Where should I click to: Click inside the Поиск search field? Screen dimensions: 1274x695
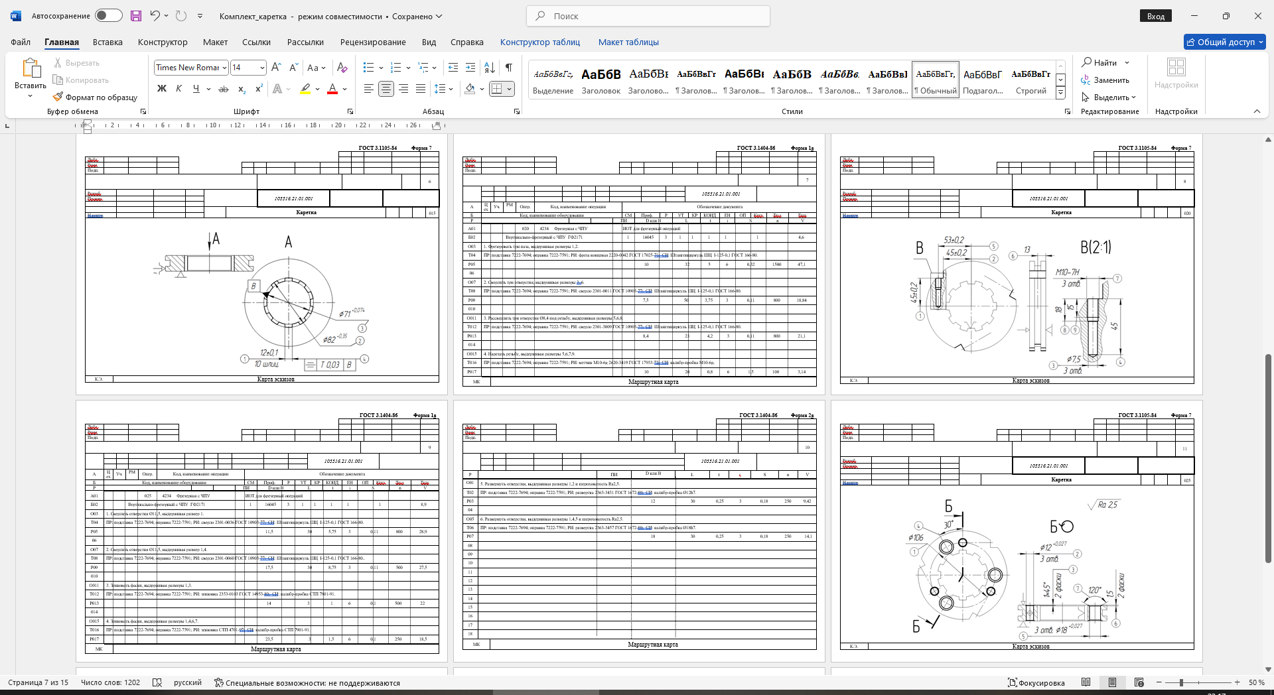pos(648,16)
